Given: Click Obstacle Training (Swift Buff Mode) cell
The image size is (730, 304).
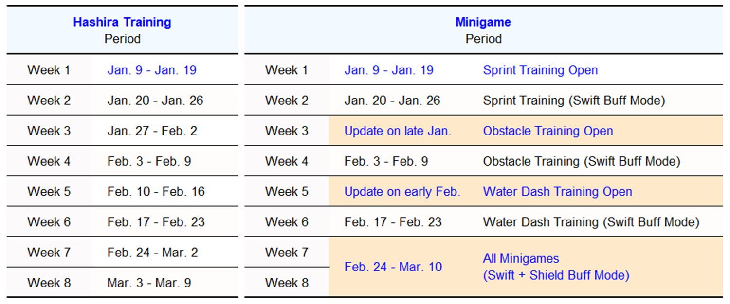Looking at the screenshot, I should (582, 161).
